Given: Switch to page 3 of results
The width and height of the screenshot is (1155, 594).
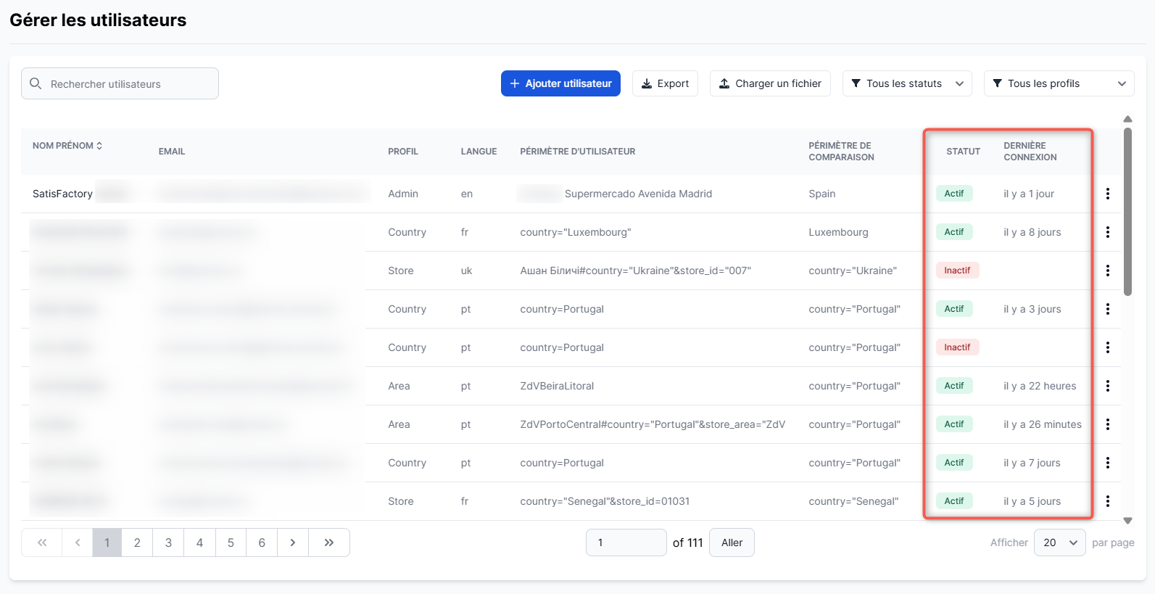Looking at the screenshot, I should coord(168,543).
